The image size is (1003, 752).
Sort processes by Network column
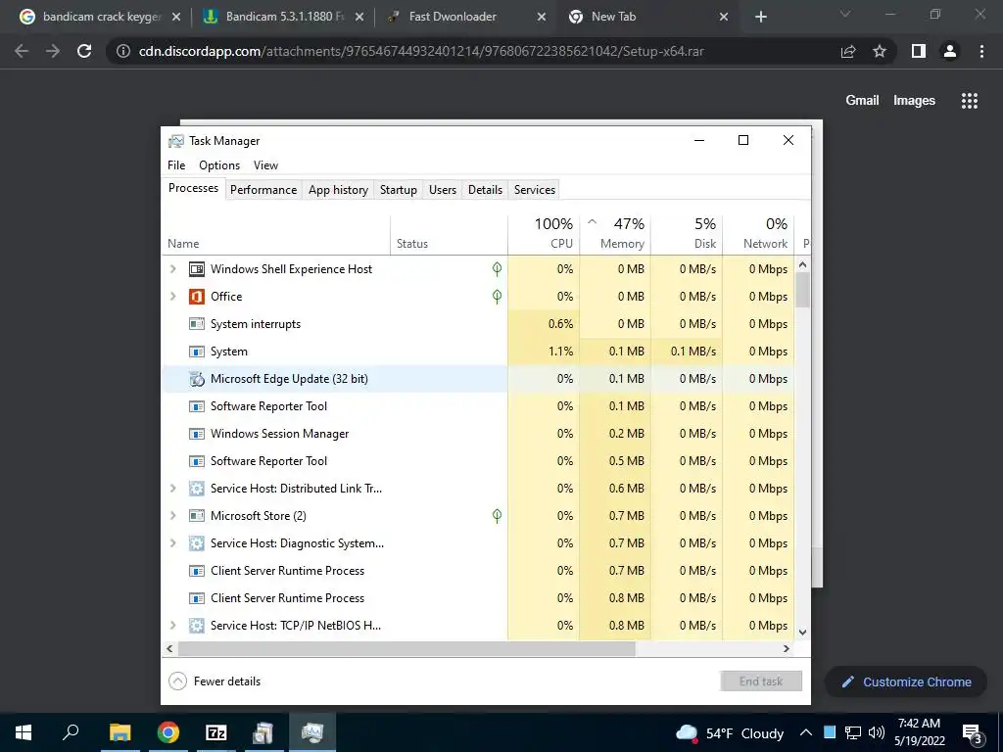click(x=758, y=233)
